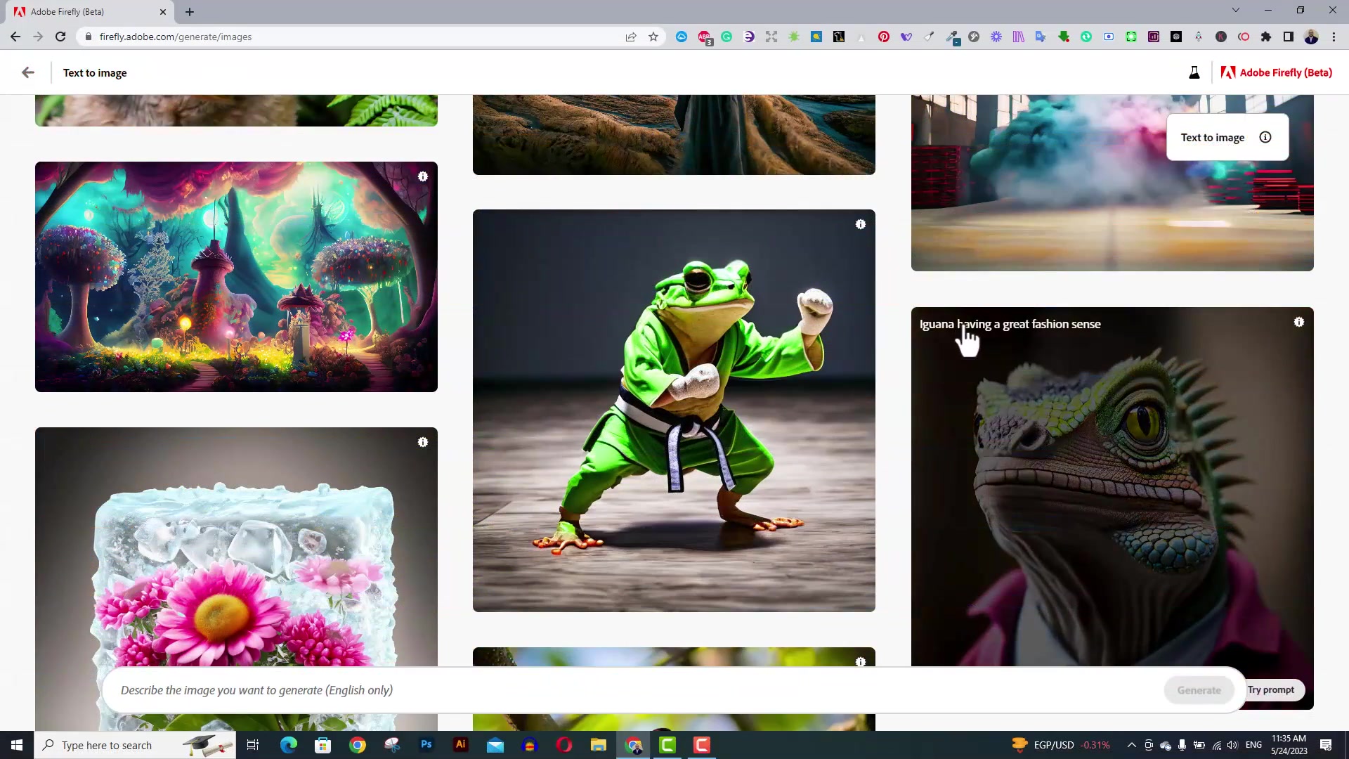Open a new browser tab
Viewport: 1349px width, 759px height.
[190, 12]
